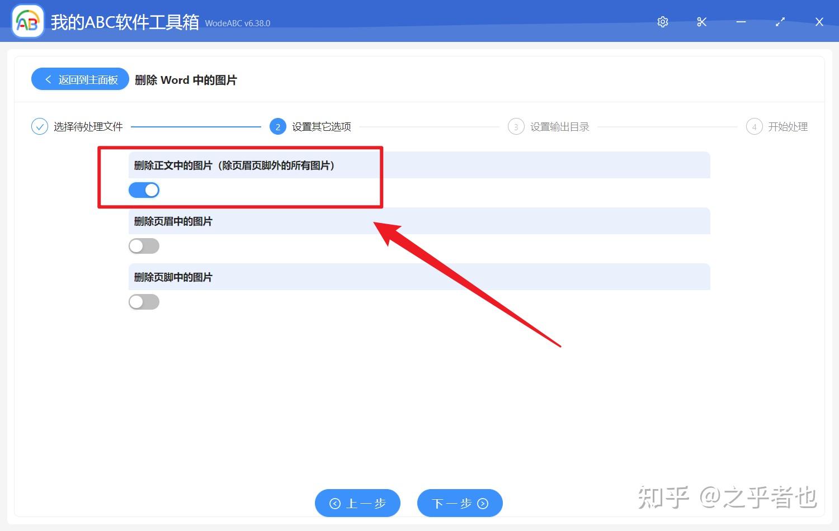Viewport: 839px width, 531px height.
Task: Select the 设置其它选项 step label
Action: point(320,126)
